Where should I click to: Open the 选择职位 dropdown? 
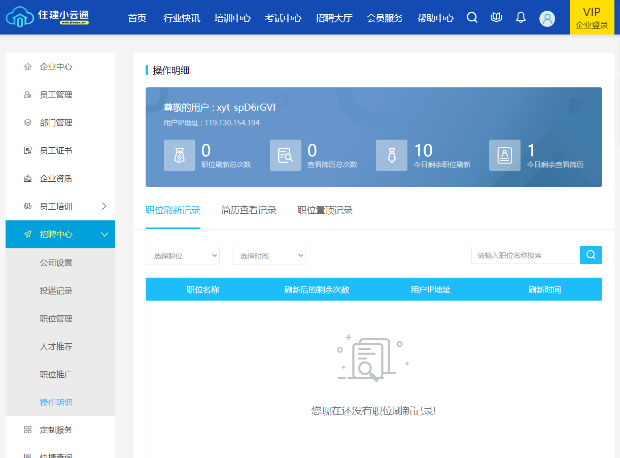pyautogui.click(x=183, y=255)
